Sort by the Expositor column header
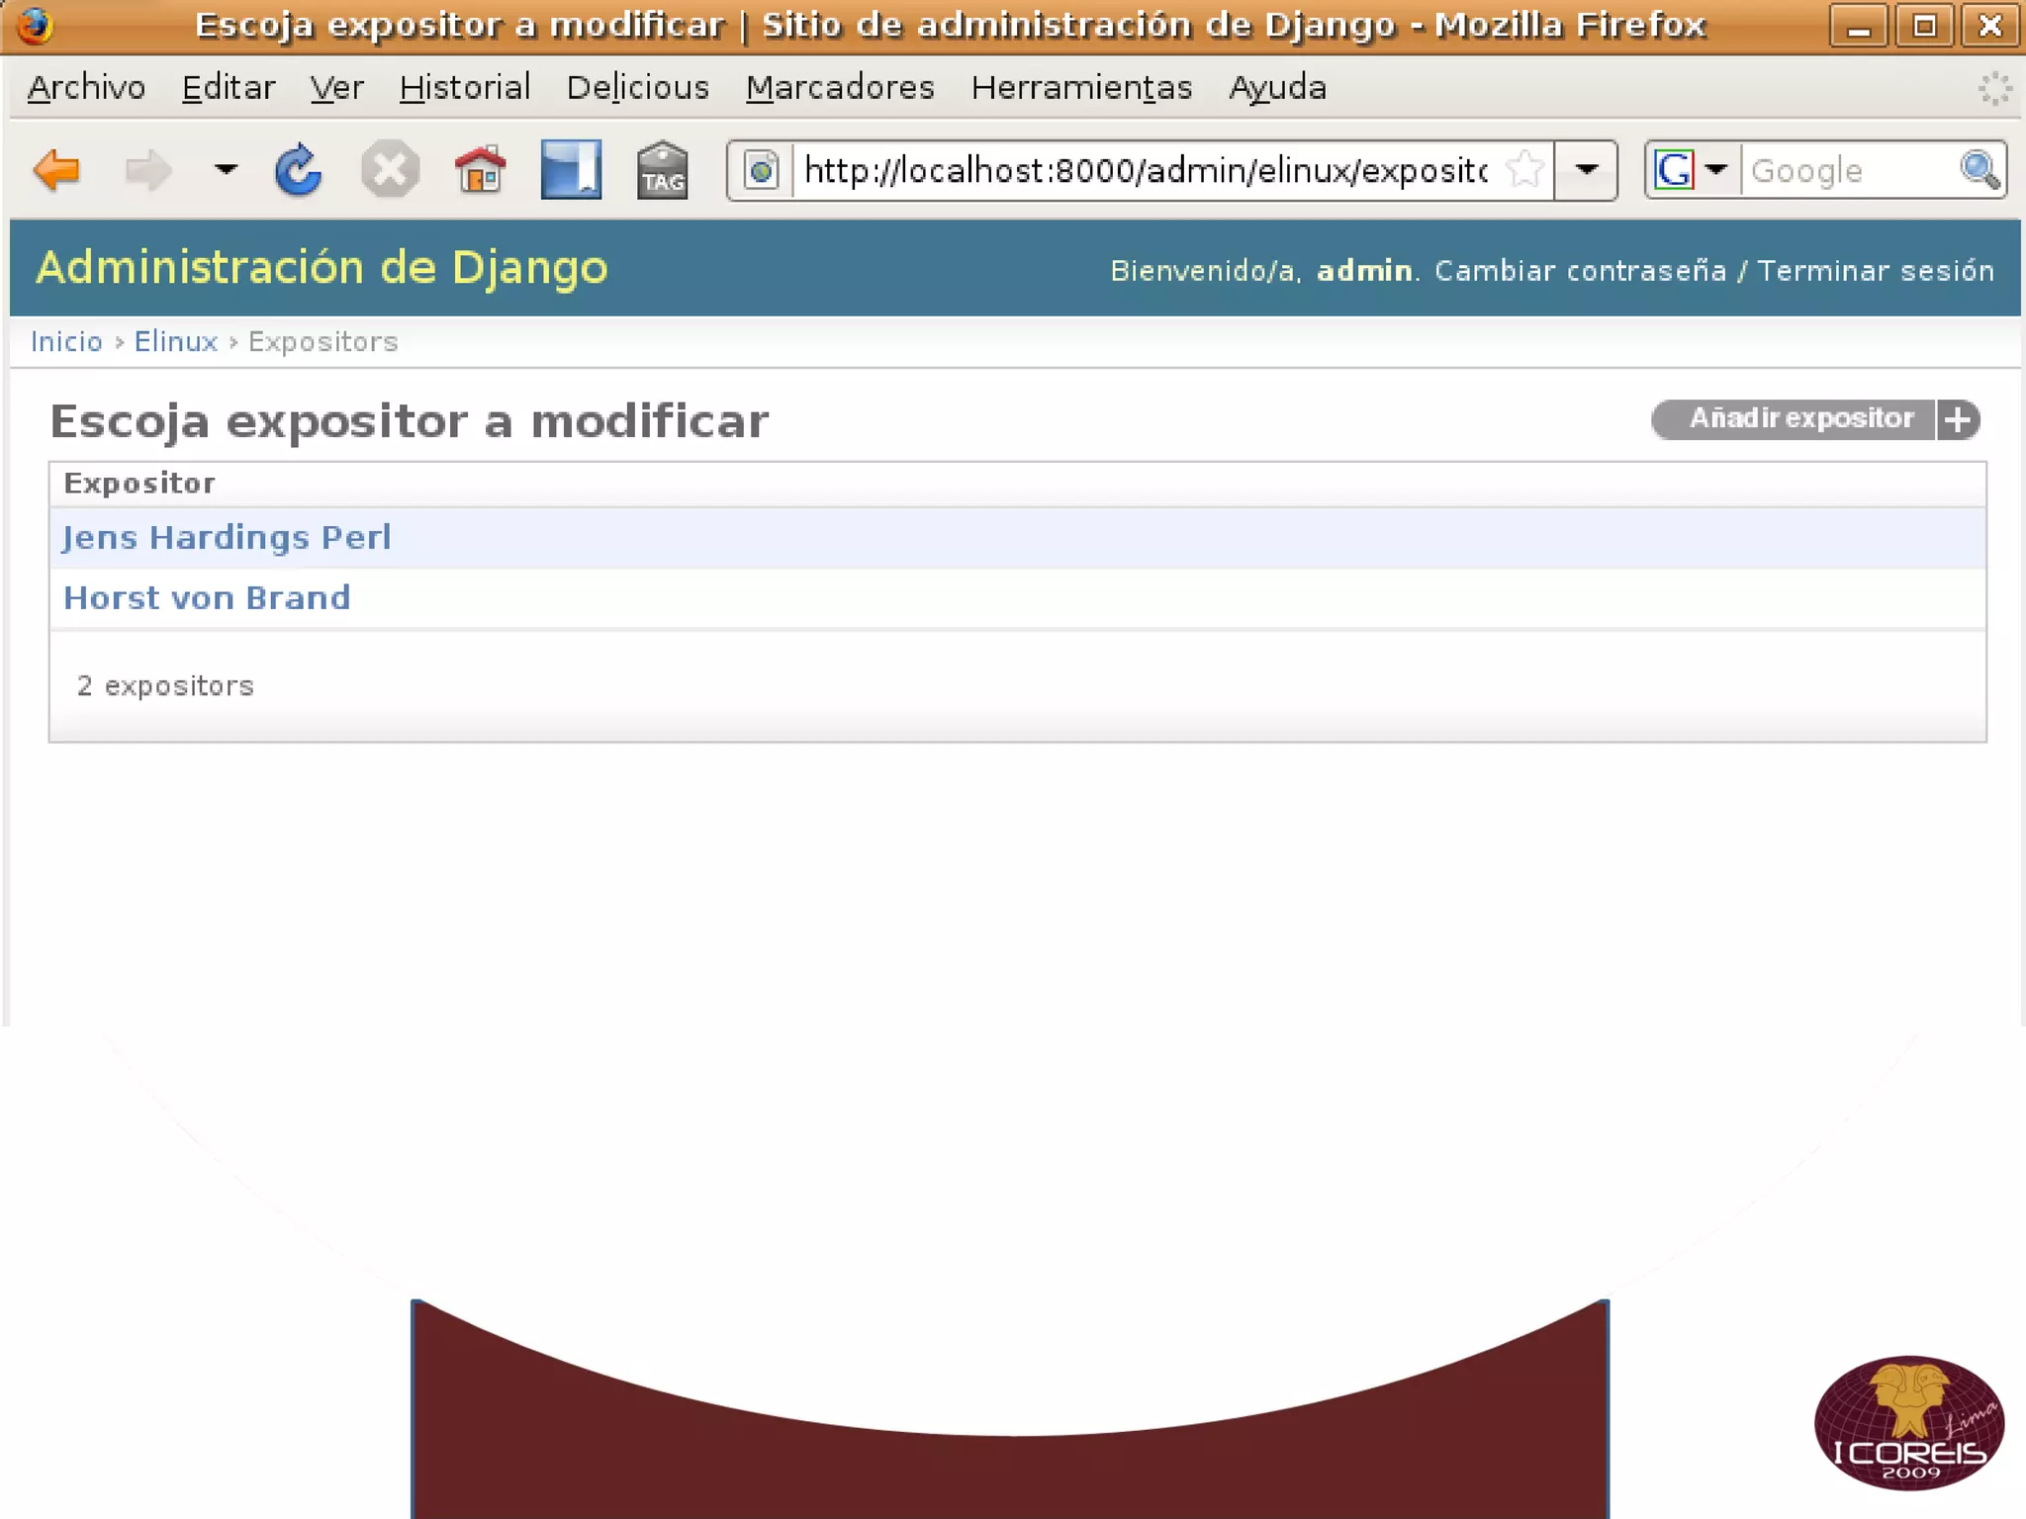Screen dimensions: 2026x1519 [x=139, y=484]
